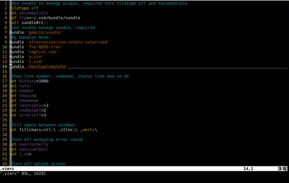The width and height of the screenshot is (289, 183).
Task: Click the 'call vundle#rc()' line
Action: pyautogui.click(x=29, y=23)
